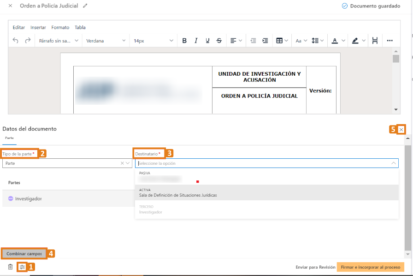
Task: Switch to the Parte tab
Action: pyautogui.click(x=9, y=138)
